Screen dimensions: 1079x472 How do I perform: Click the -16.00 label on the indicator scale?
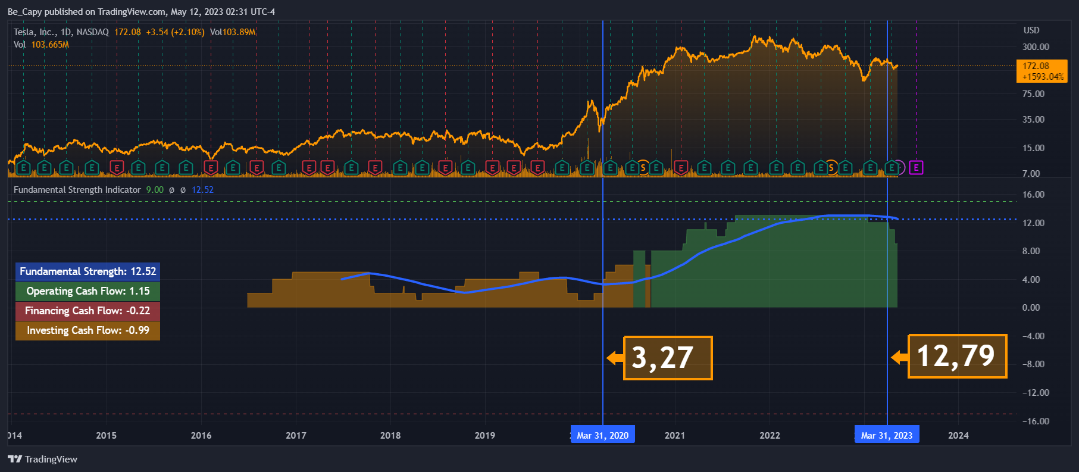pos(1036,421)
